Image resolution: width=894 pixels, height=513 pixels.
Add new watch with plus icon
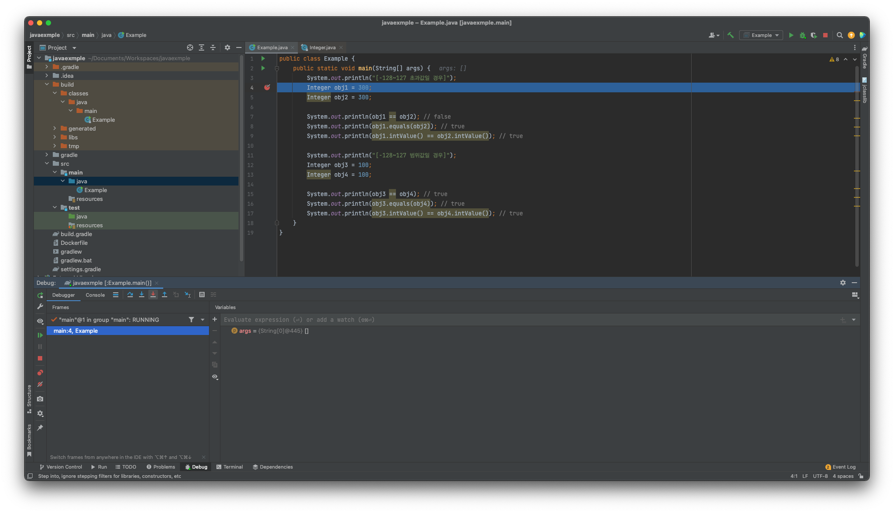[215, 320]
